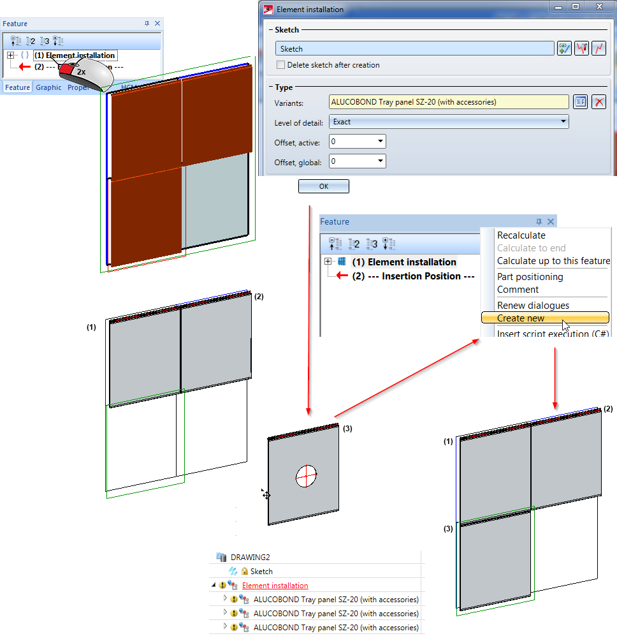
Task: Click the DRAWING2 drawing icon
Action: 221,557
